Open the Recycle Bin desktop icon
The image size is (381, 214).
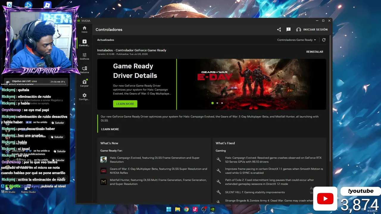[9, 5]
